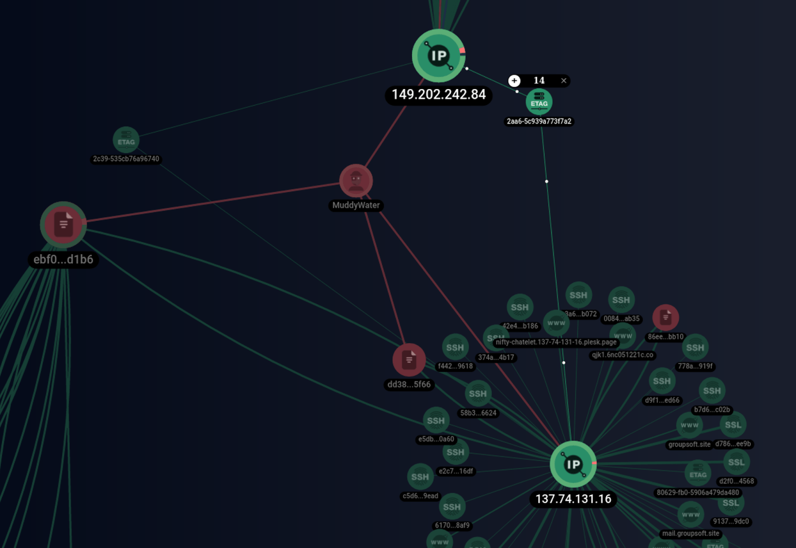This screenshot has width=796, height=548.
Task: Click the 374a...4b17 SSH label
Action: [x=496, y=358]
